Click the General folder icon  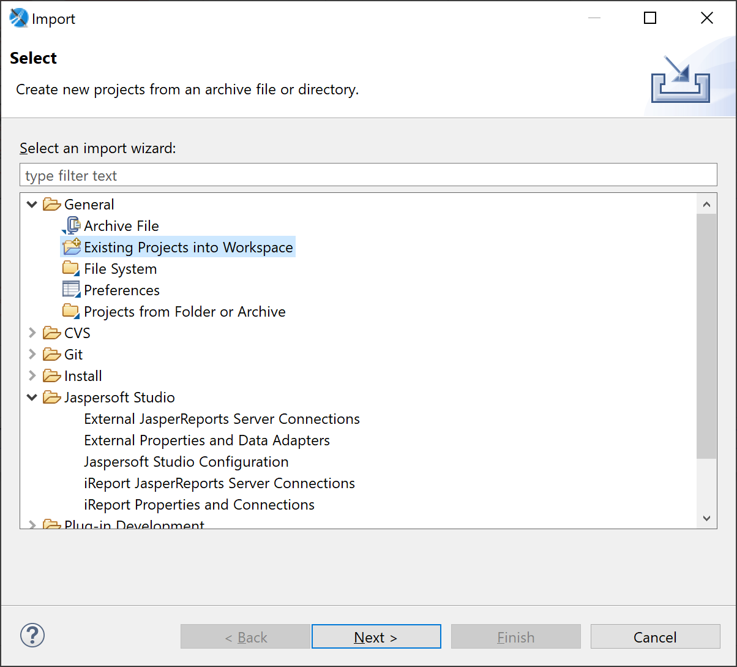click(51, 204)
